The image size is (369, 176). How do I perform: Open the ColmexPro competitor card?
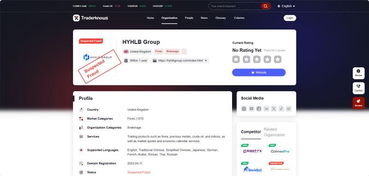pos(280,151)
